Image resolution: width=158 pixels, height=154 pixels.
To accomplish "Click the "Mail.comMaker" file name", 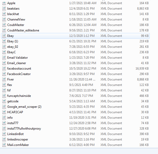I will 18,145.
